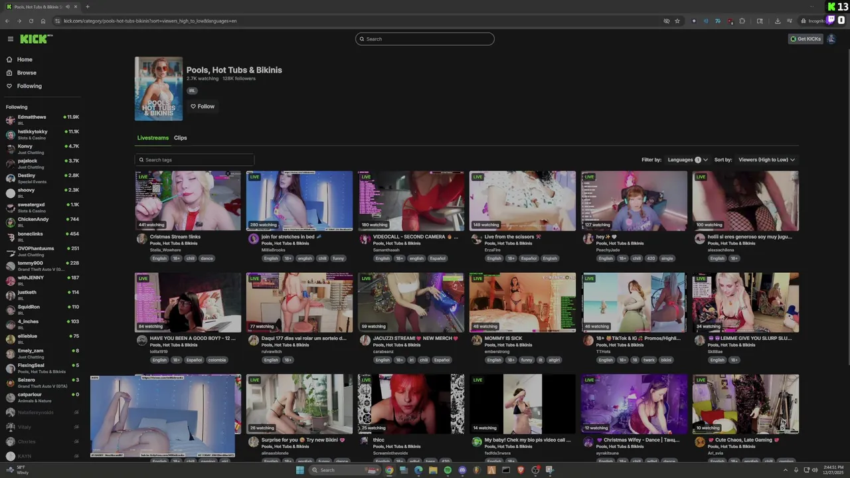Screen dimensions: 850x478
Task: Open the hamburger sidebar menu
Action: (x=10, y=39)
